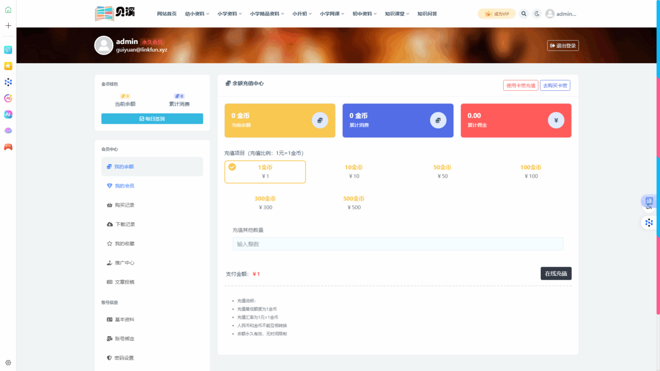The height and width of the screenshot is (371, 660).
Task: Click the search magnifier icon in header
Action: 524,14
